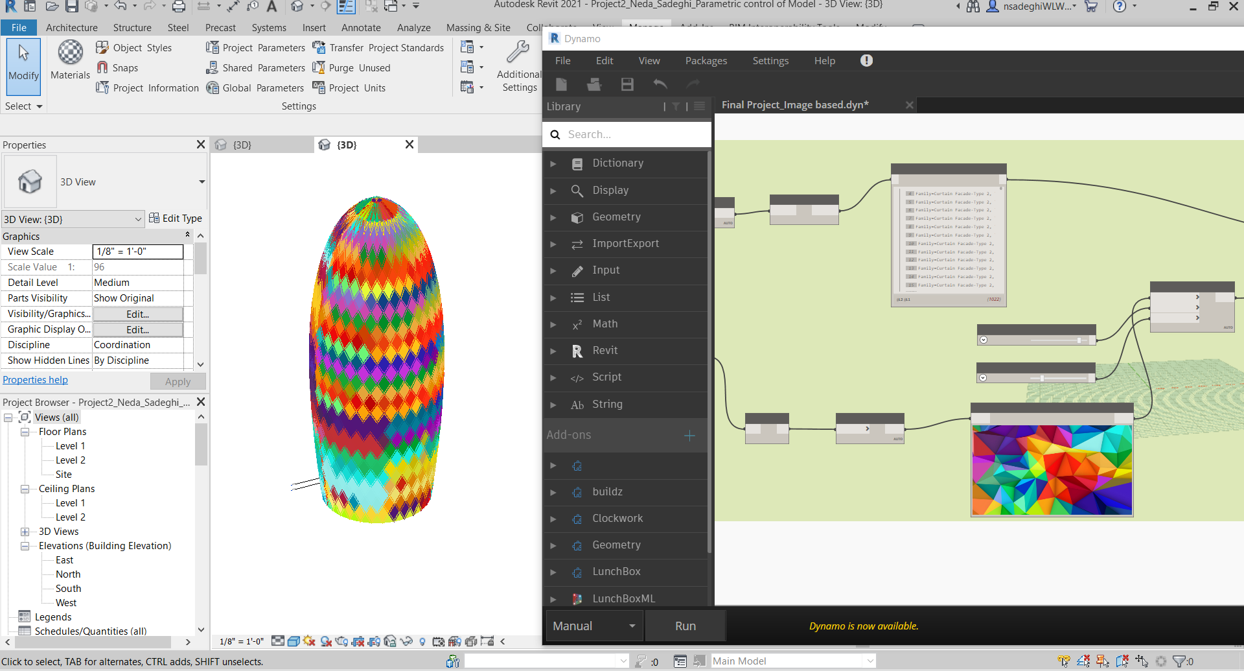
Task: Toggle shadows in the view control bar
Action: (x=326, y=641)
